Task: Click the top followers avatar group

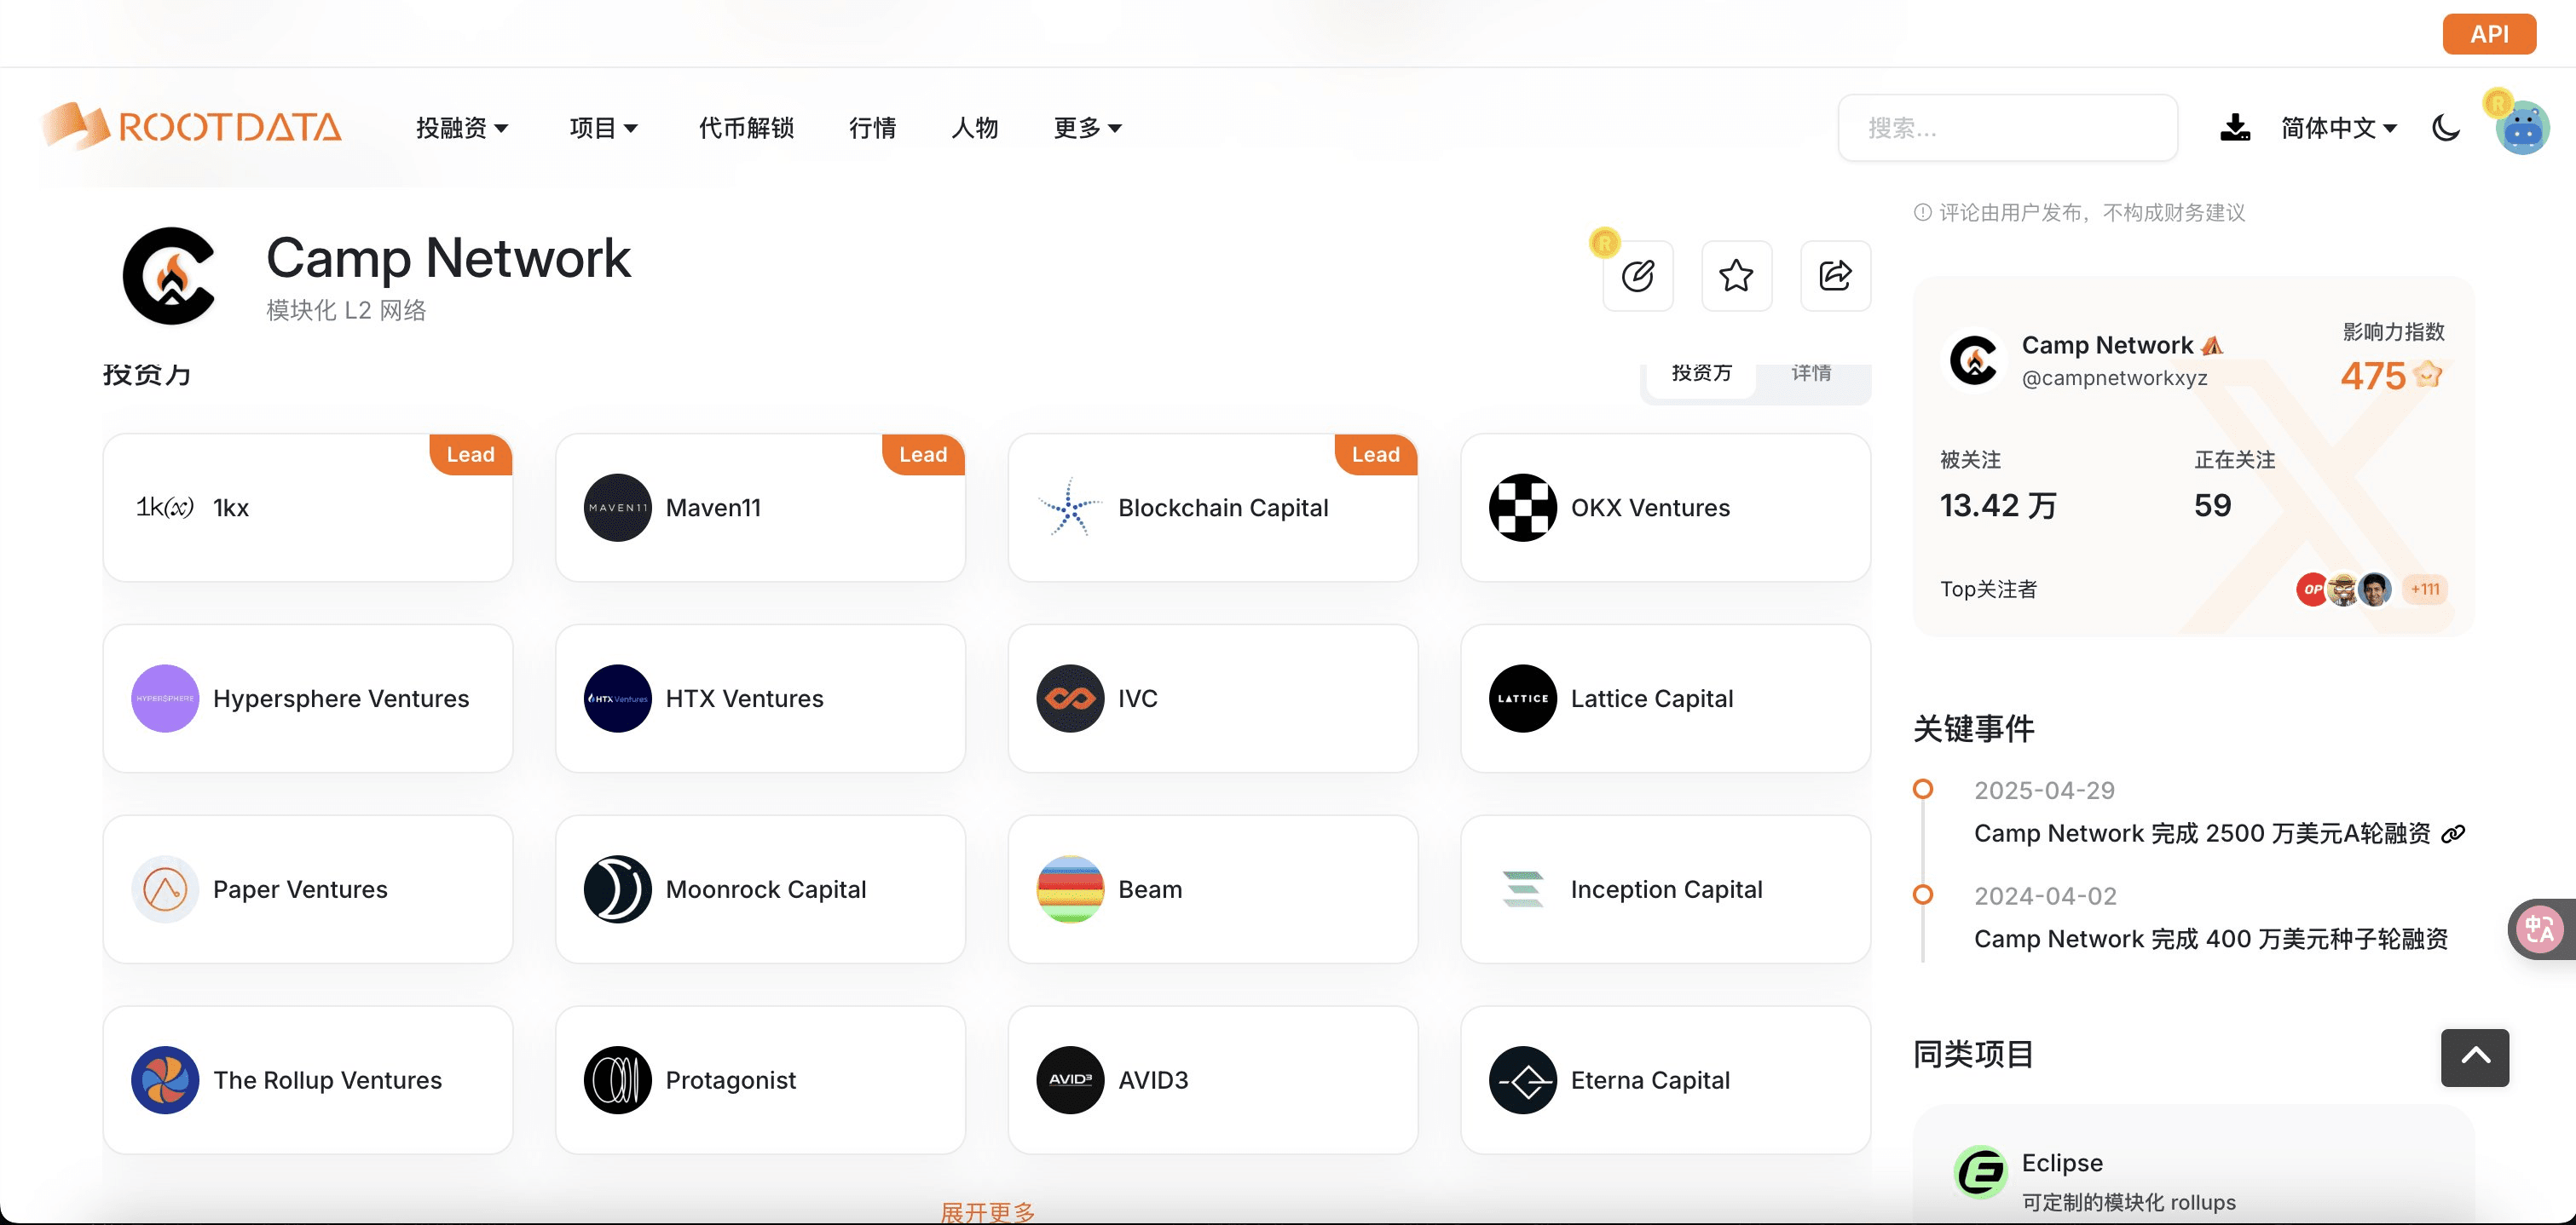Action: click(x=2343, y=589)
